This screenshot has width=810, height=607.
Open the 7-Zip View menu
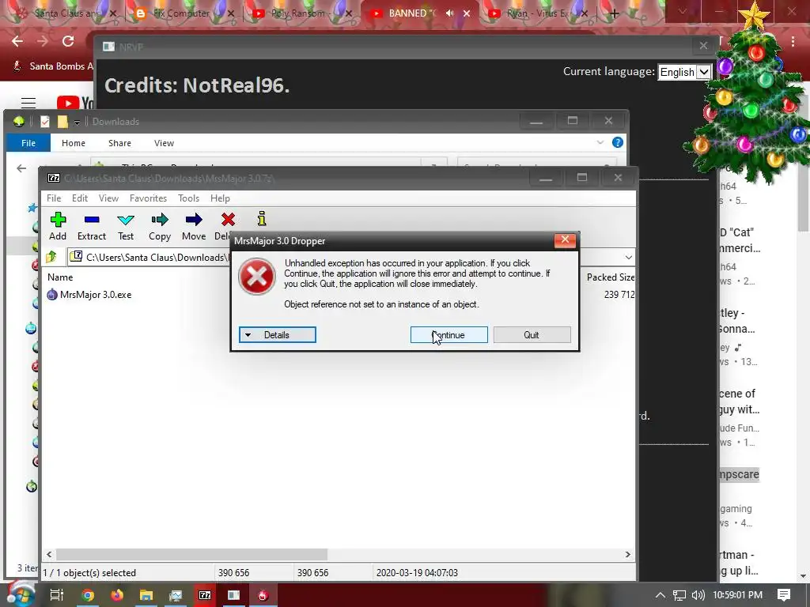tap(108, 198)
